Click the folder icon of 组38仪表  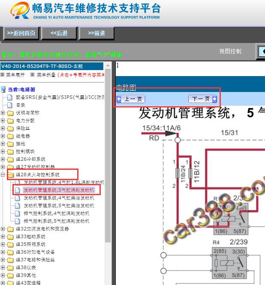pyautogui.click(x=10, y=267)
